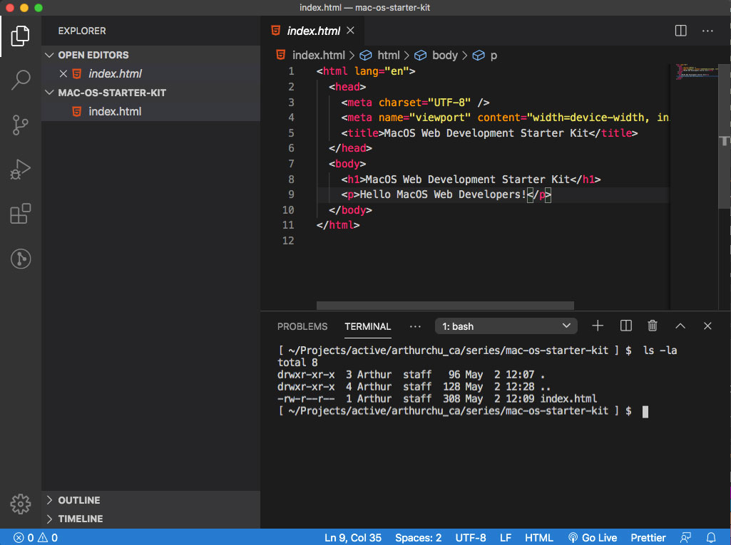731x545 pixels.
Task: Open the Extensions view
Action: [x=20, y=214]
